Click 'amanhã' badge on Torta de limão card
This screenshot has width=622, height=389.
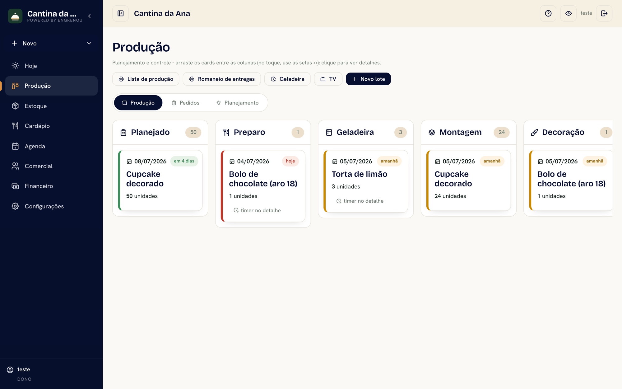pos(389,161)
